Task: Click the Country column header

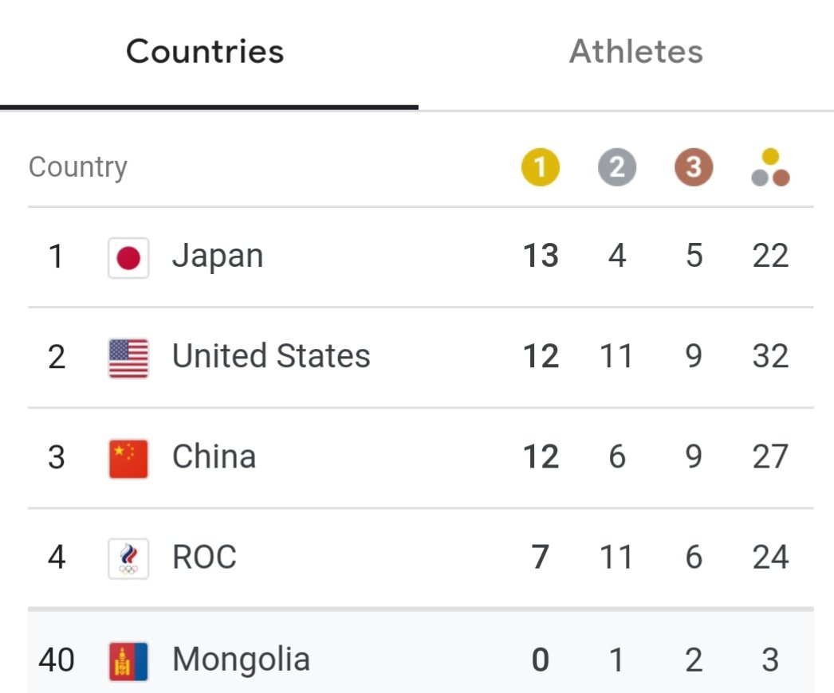Action: pyautogui.click(x=77, y=168)
